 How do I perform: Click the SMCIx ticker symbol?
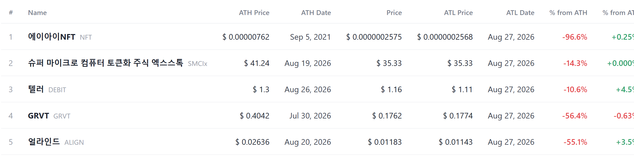click(198, 64)
